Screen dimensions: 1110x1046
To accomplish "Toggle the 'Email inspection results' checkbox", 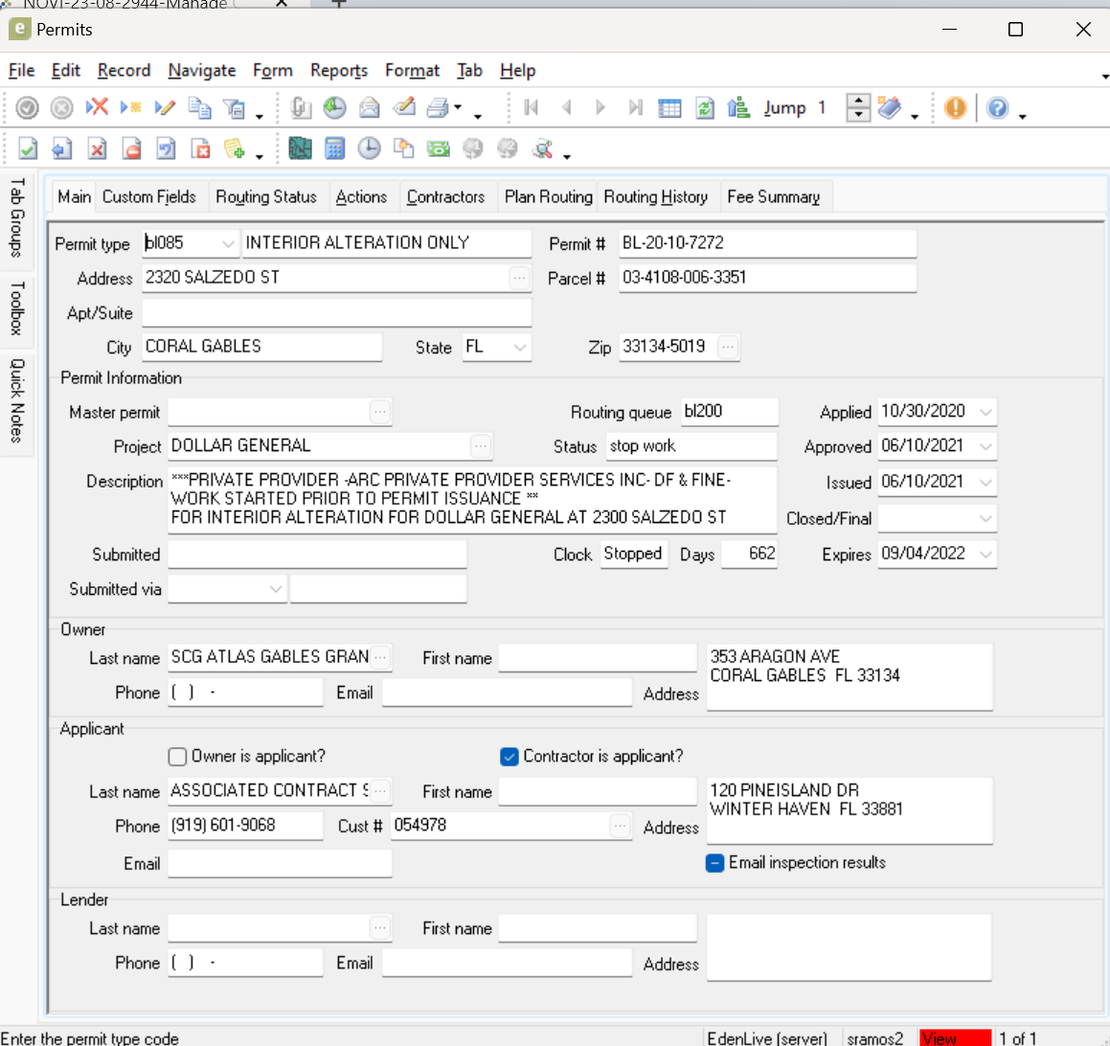I will 714,863.
